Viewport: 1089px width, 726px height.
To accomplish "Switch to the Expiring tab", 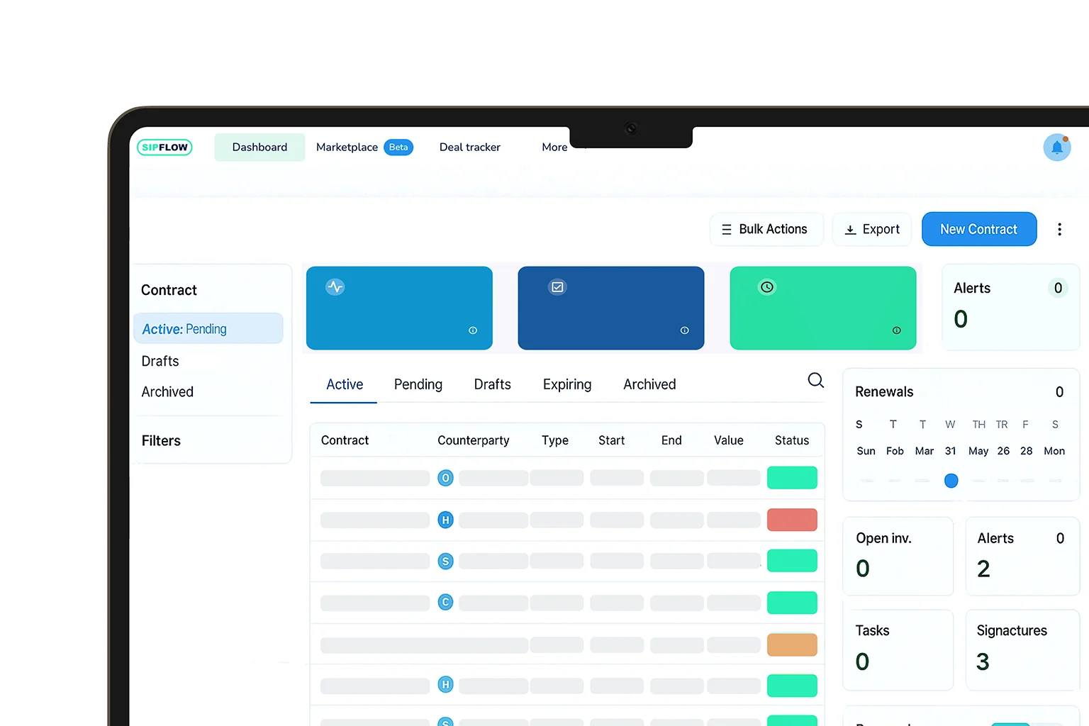I will tap(567, 384).
